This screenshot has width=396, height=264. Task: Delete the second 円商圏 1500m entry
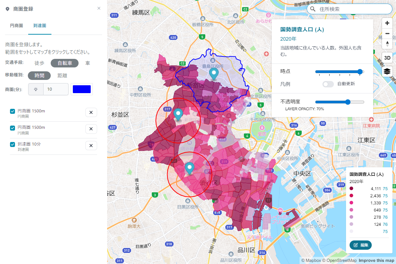(91, 129)
